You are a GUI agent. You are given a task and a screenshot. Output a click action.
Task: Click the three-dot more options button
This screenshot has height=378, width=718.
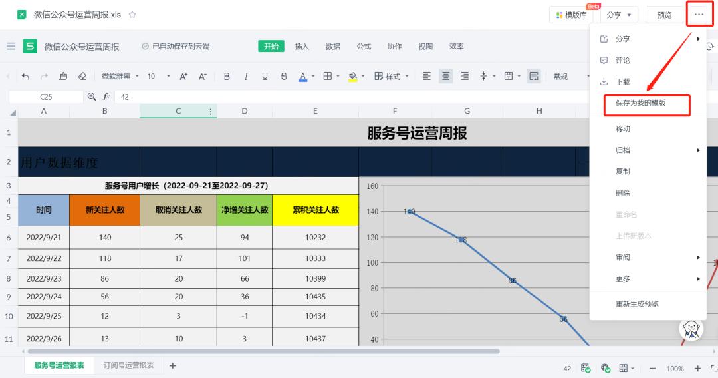[699, 15]
